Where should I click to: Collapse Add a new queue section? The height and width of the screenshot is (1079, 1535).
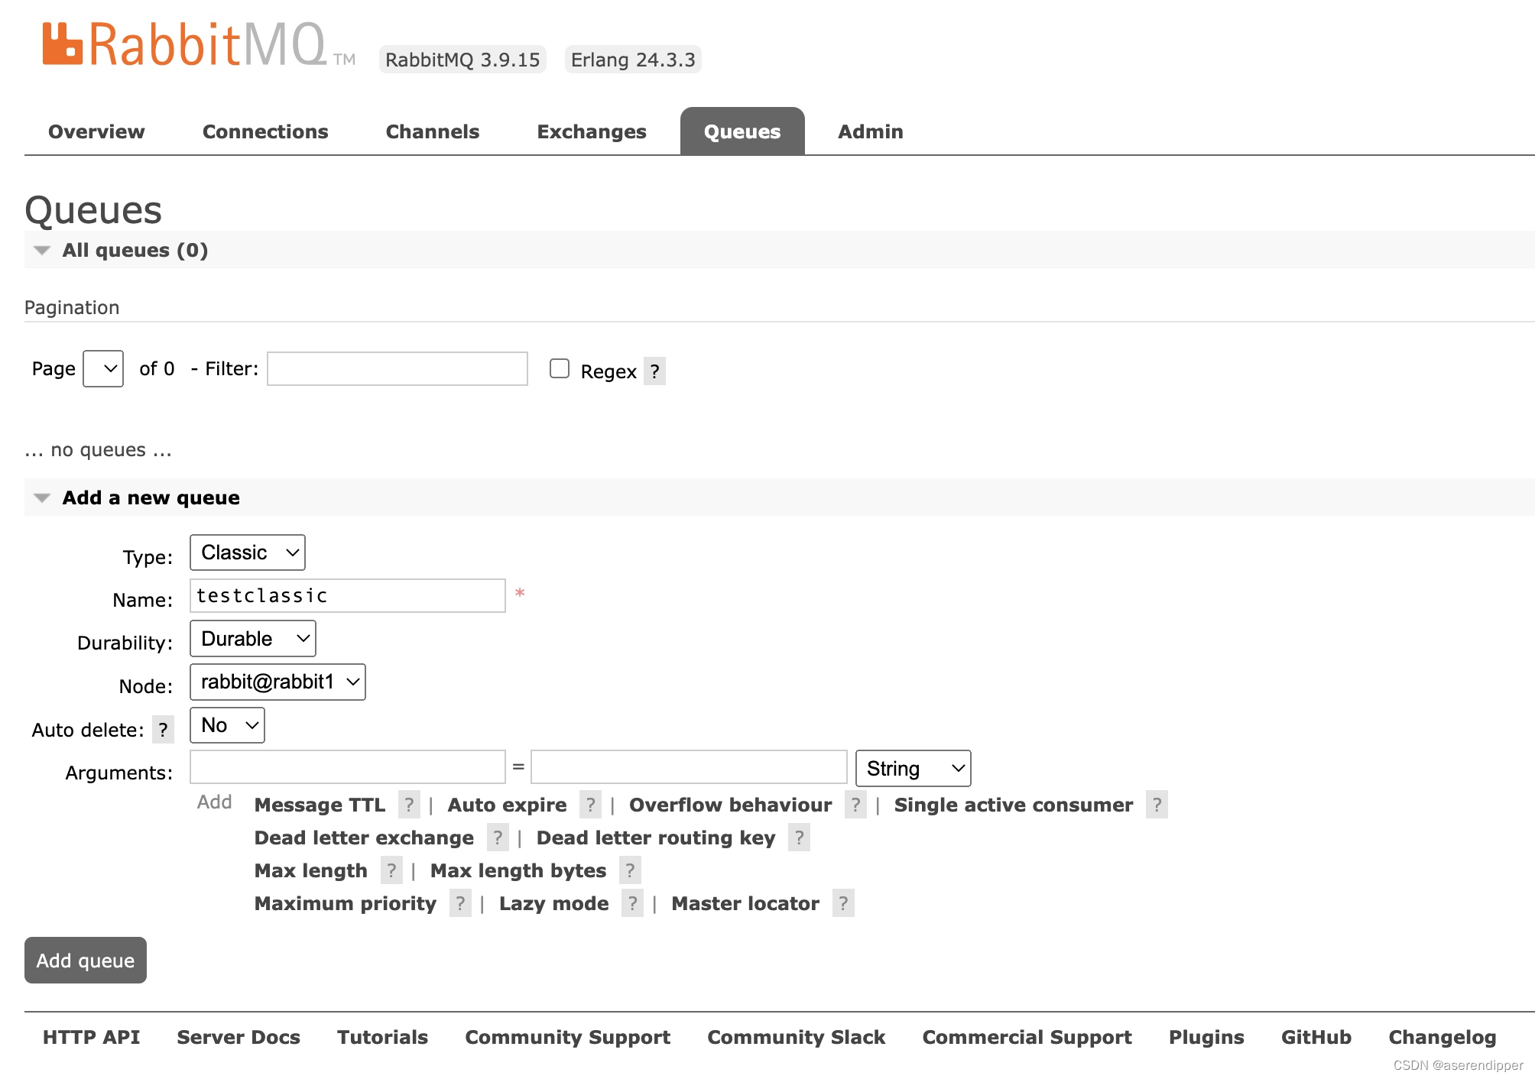point(43,497)
